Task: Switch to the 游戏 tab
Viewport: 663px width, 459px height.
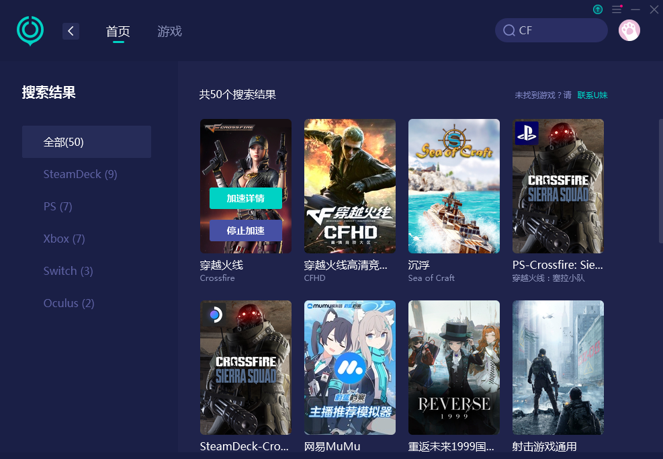Action: pos(169,32)
